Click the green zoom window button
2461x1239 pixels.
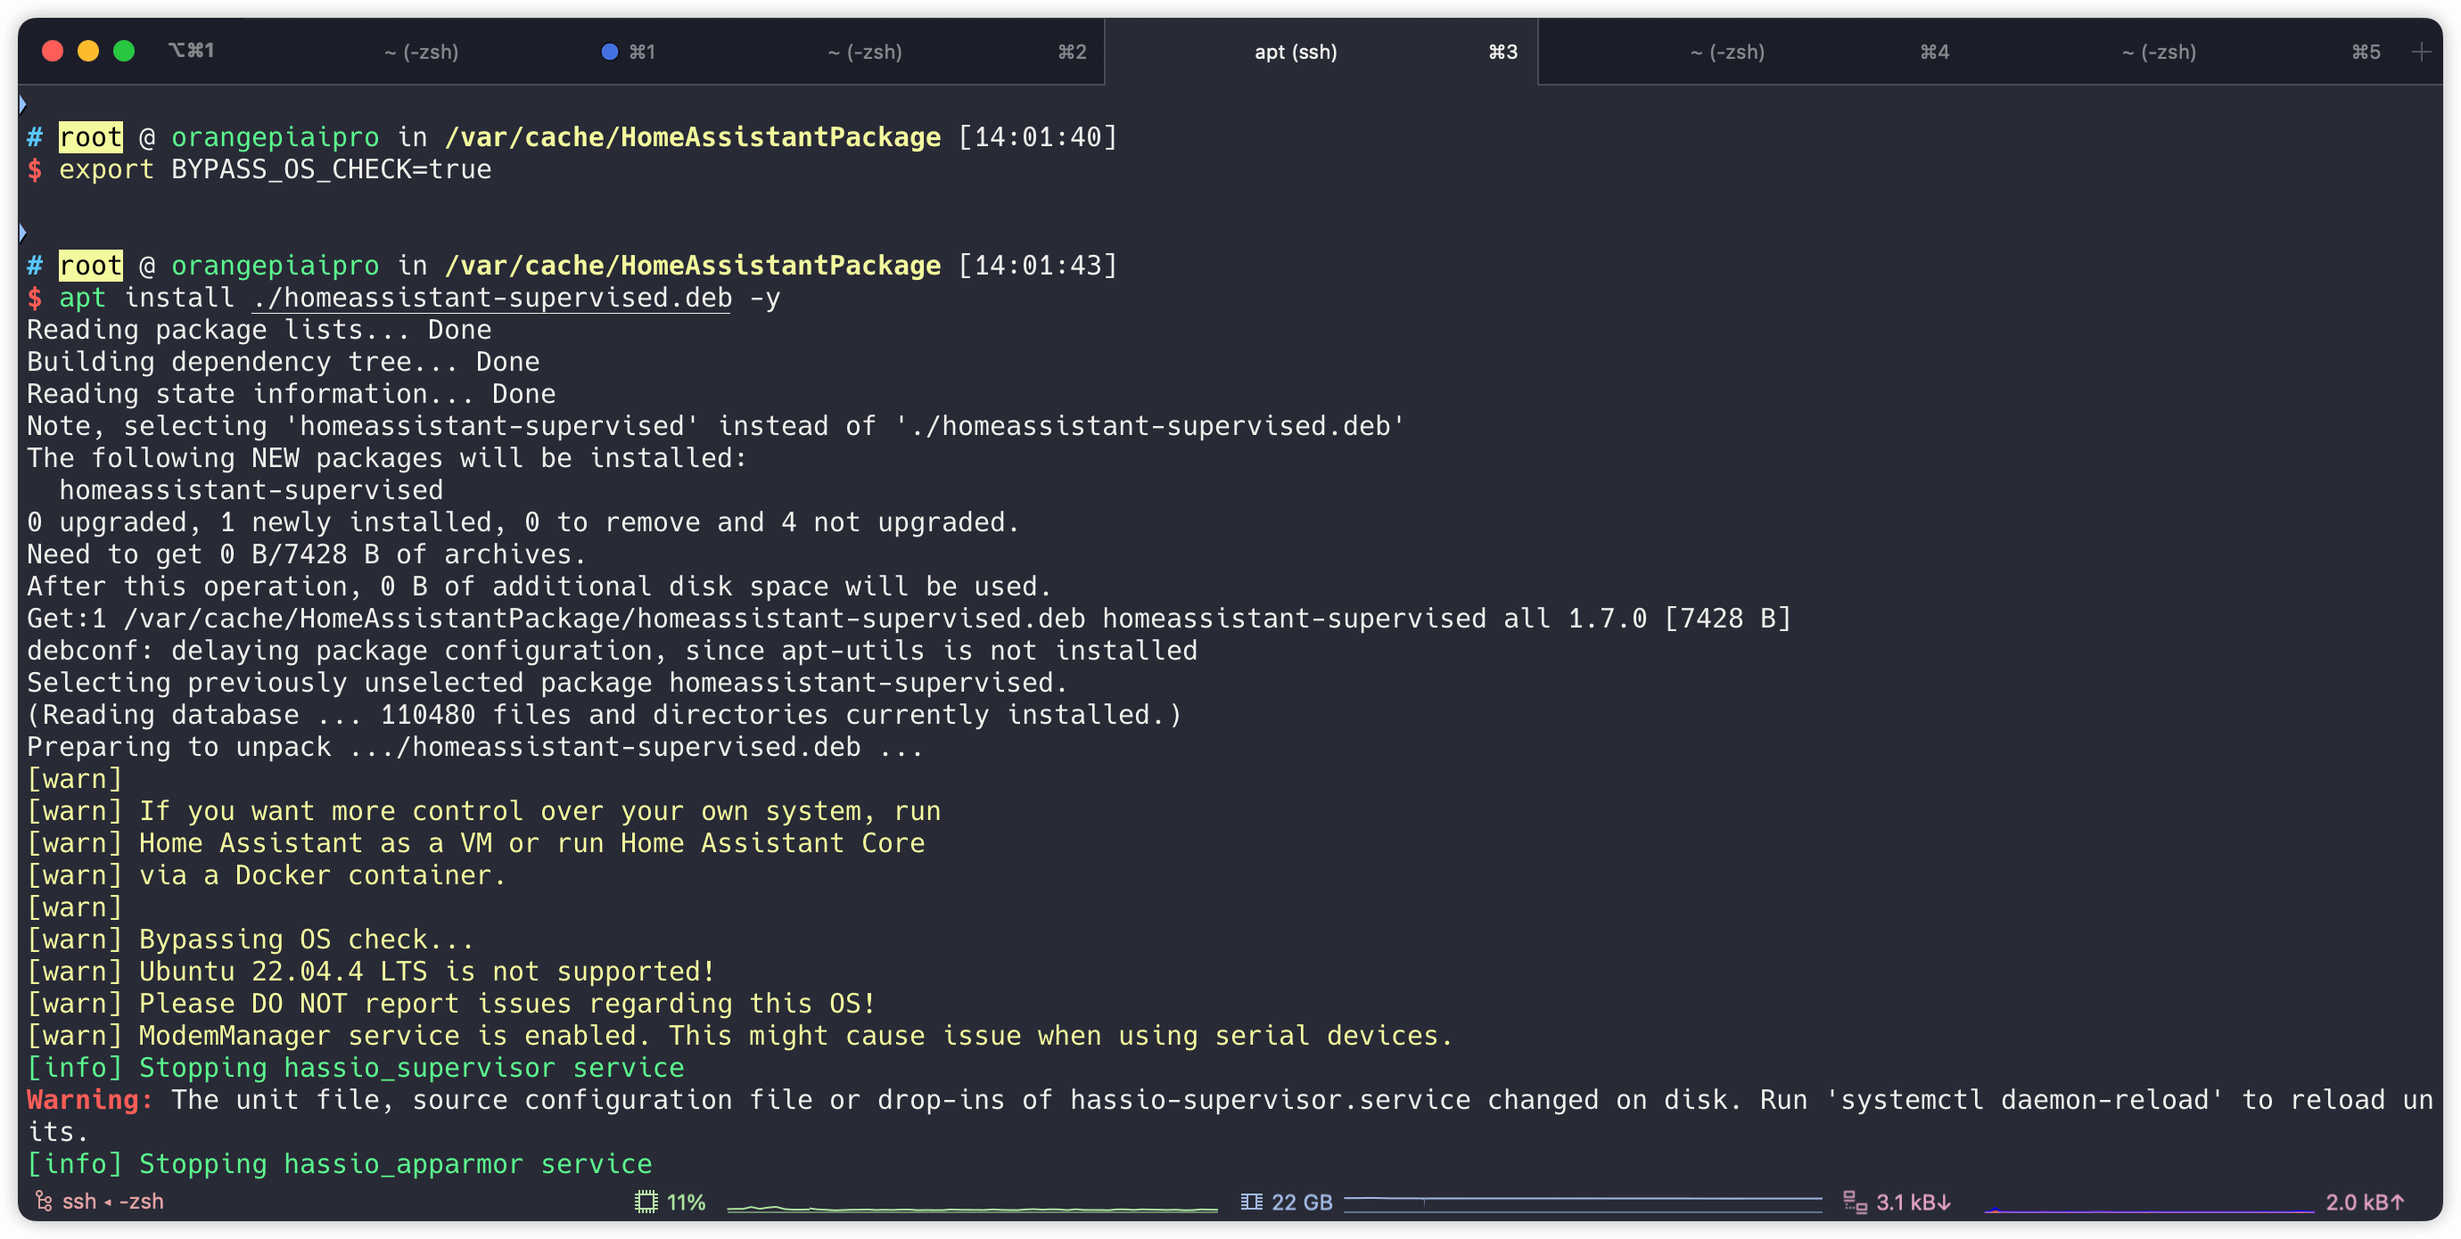click(124, 51)
